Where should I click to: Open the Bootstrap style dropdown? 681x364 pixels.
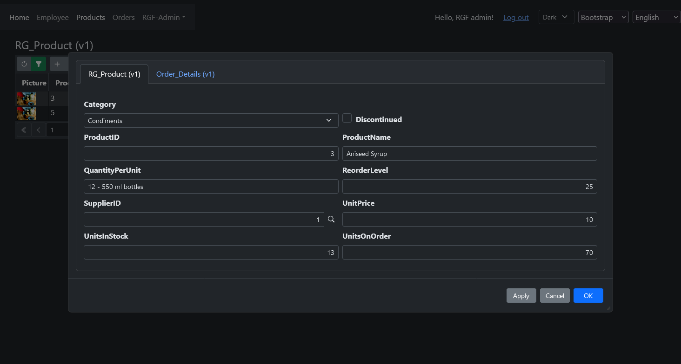coord(603,17)
